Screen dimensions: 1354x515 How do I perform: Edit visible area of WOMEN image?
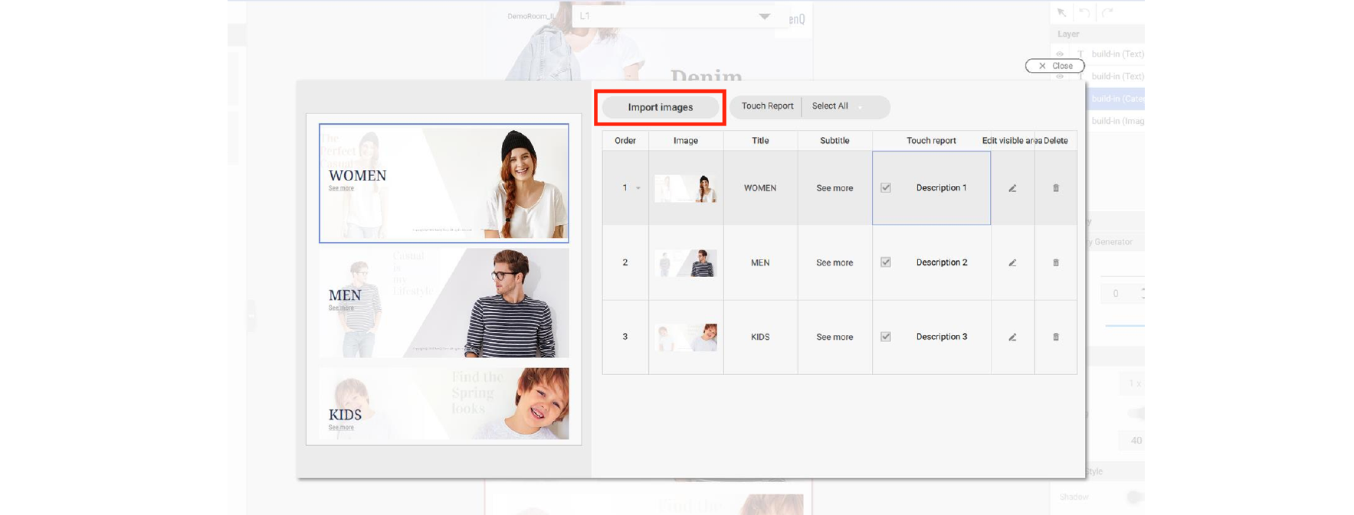point(1012,188)
